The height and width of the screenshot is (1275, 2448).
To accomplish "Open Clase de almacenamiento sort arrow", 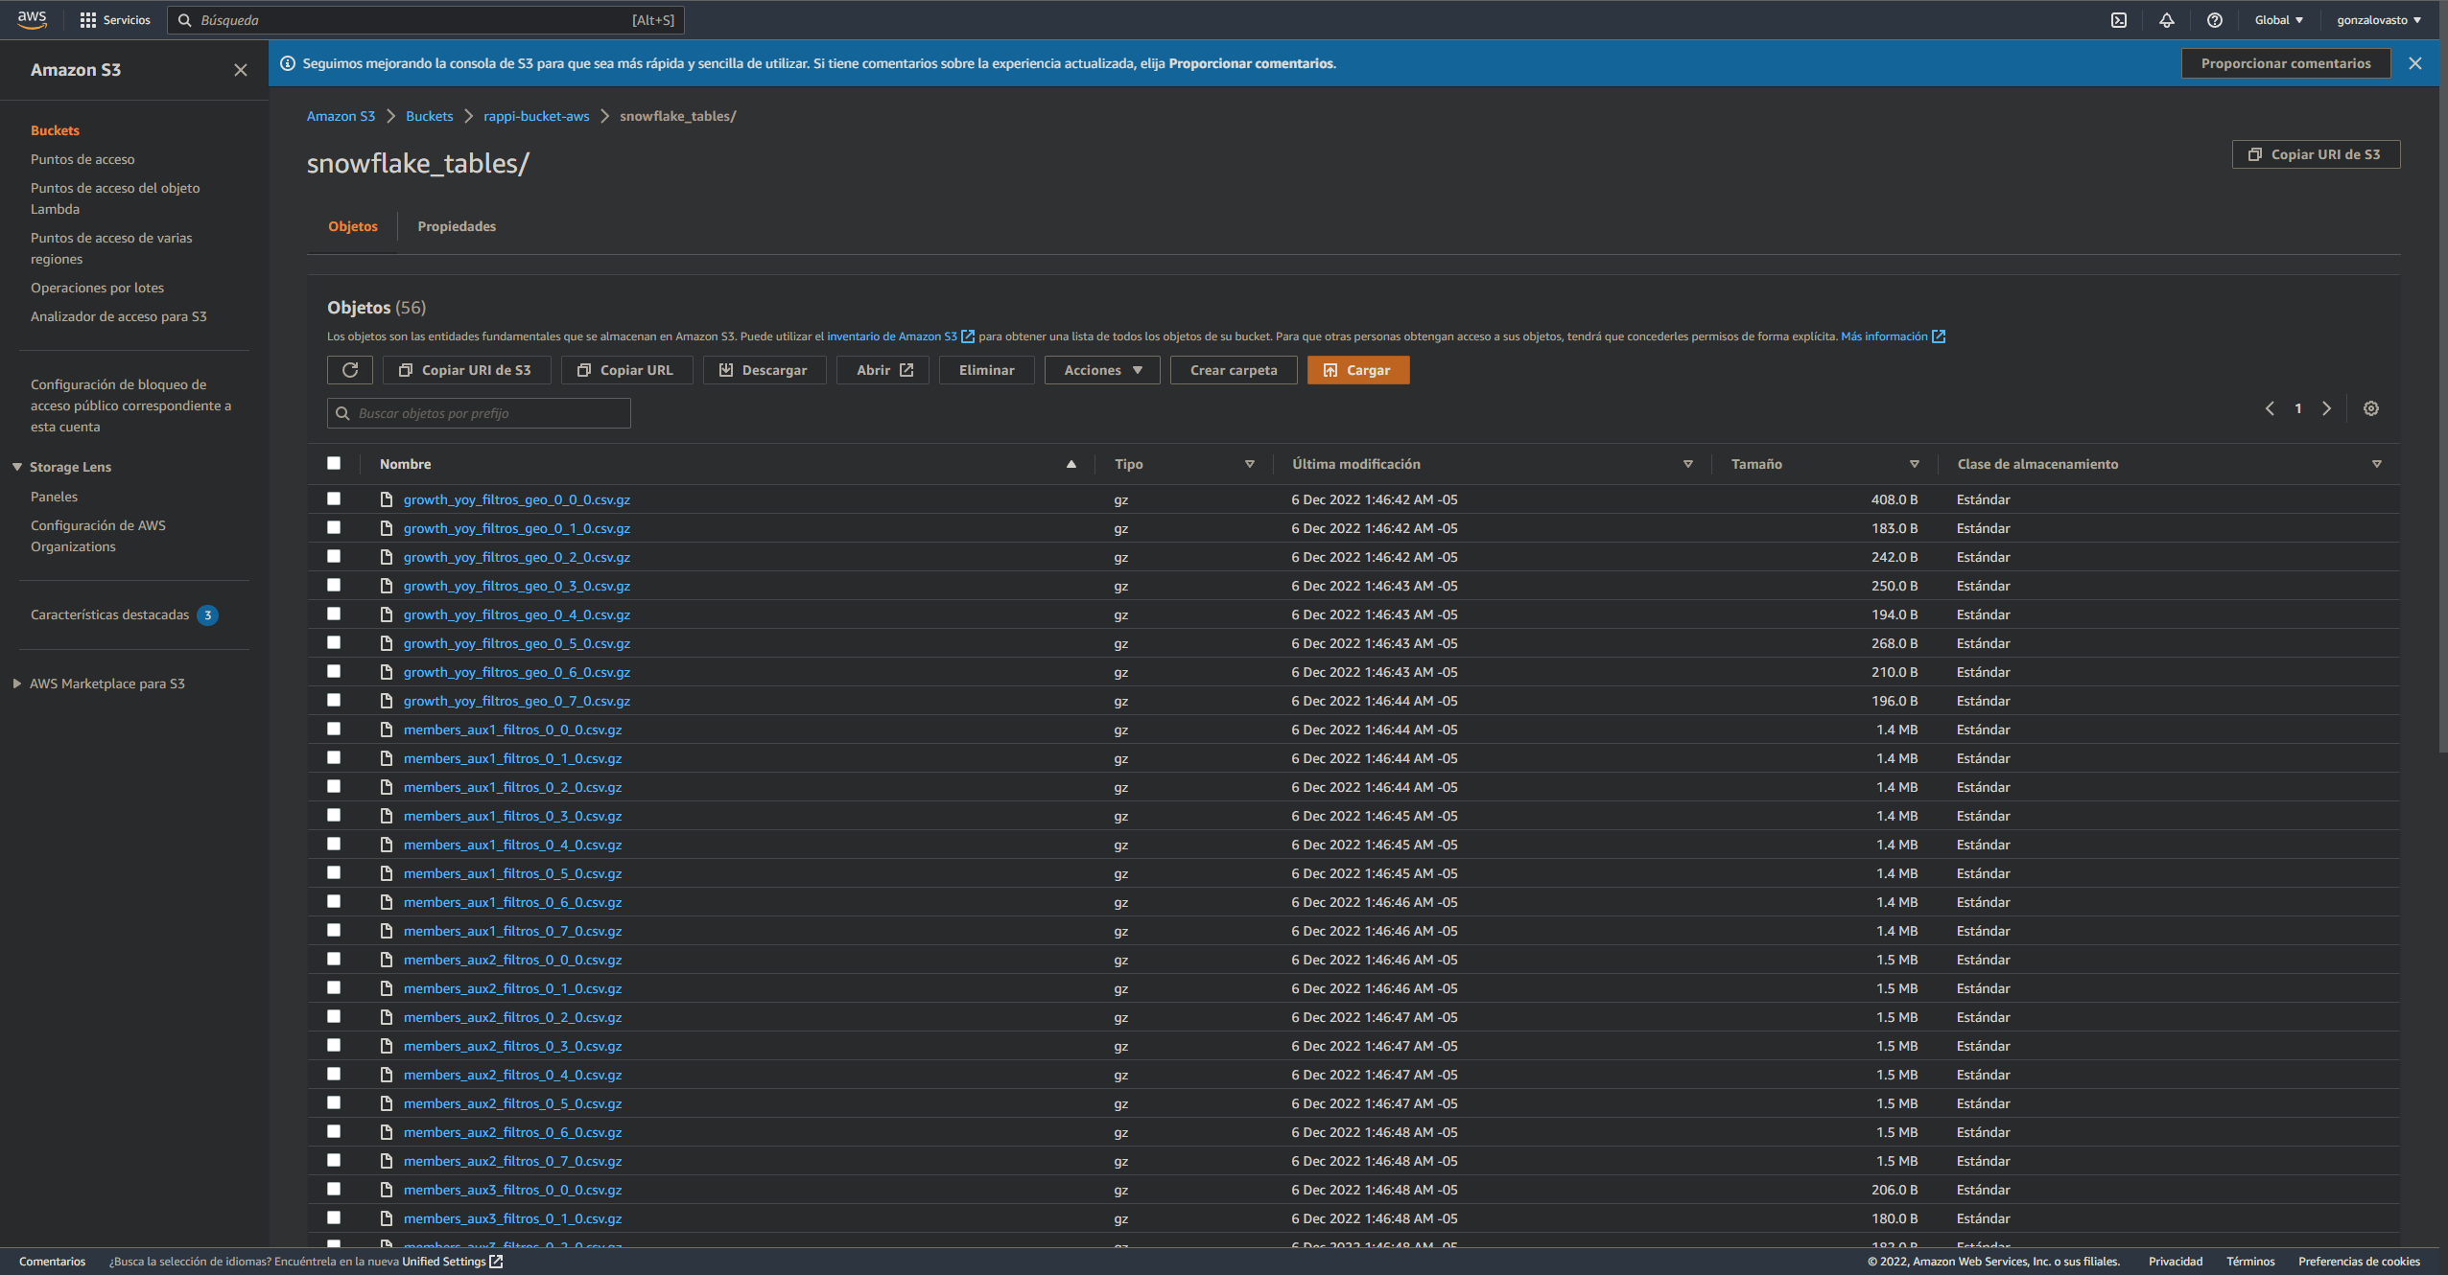I will (2377, 464).
